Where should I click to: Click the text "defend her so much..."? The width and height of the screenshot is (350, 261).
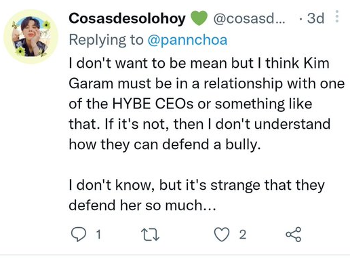[x=142, y=205]
